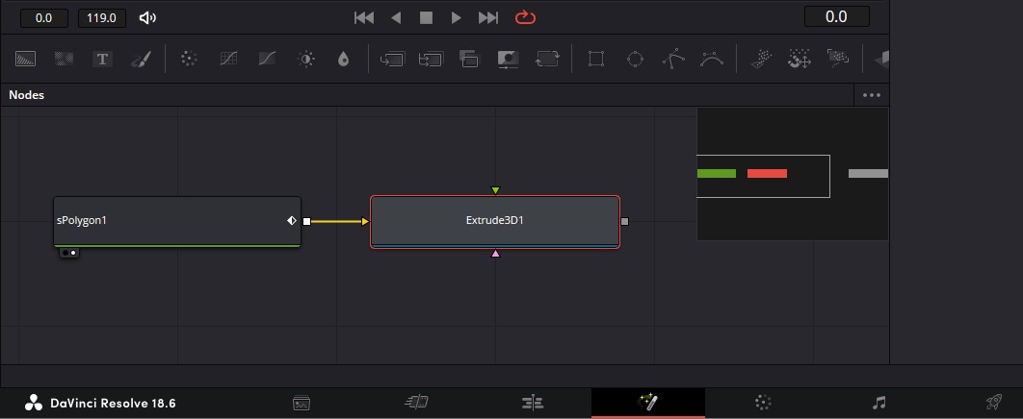
Task: Go to first frame
Action: [x=364, y=17]
